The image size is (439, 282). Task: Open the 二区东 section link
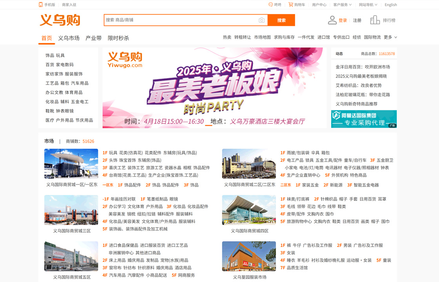pos(286,185)
